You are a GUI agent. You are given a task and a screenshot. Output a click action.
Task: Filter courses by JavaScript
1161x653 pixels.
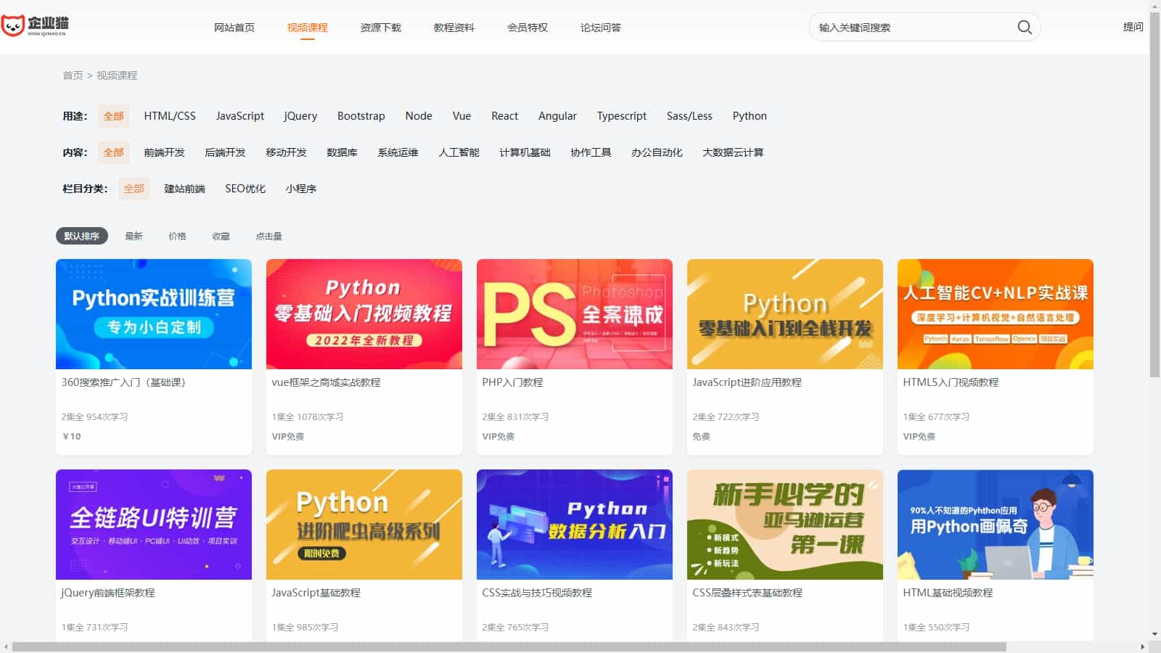coord(239,116)
